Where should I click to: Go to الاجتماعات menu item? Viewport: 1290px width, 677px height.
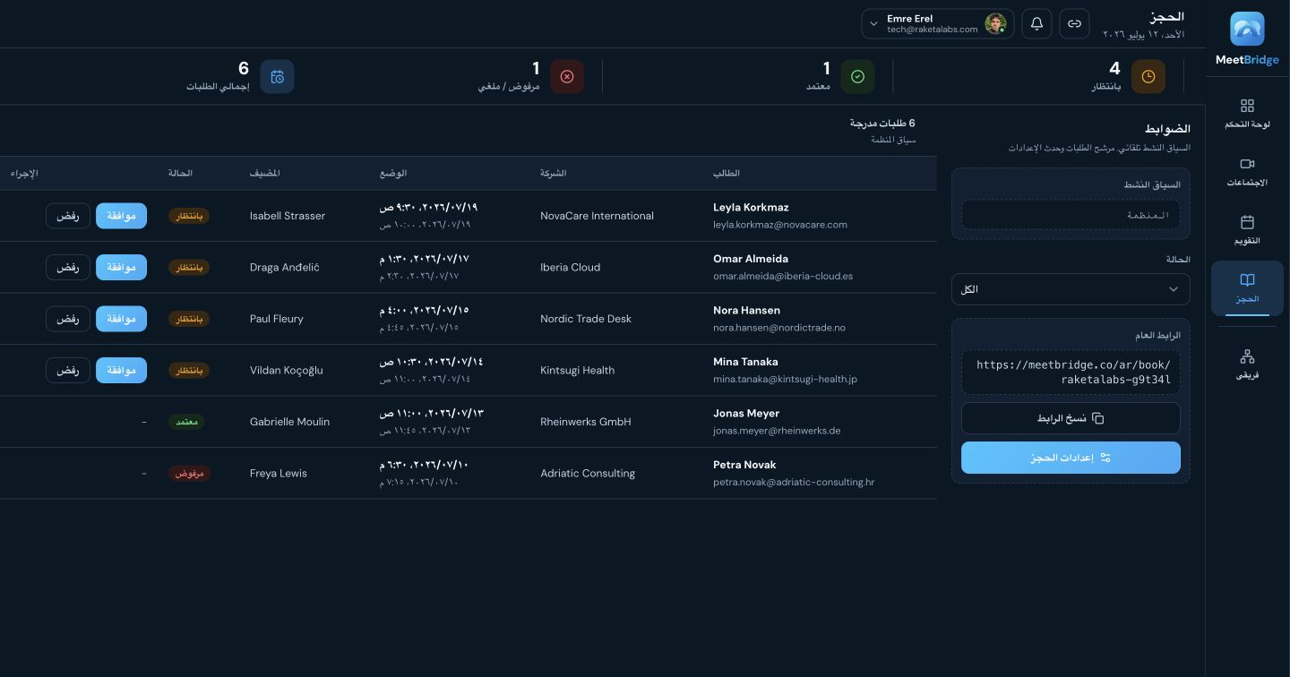click(1247, 173)
